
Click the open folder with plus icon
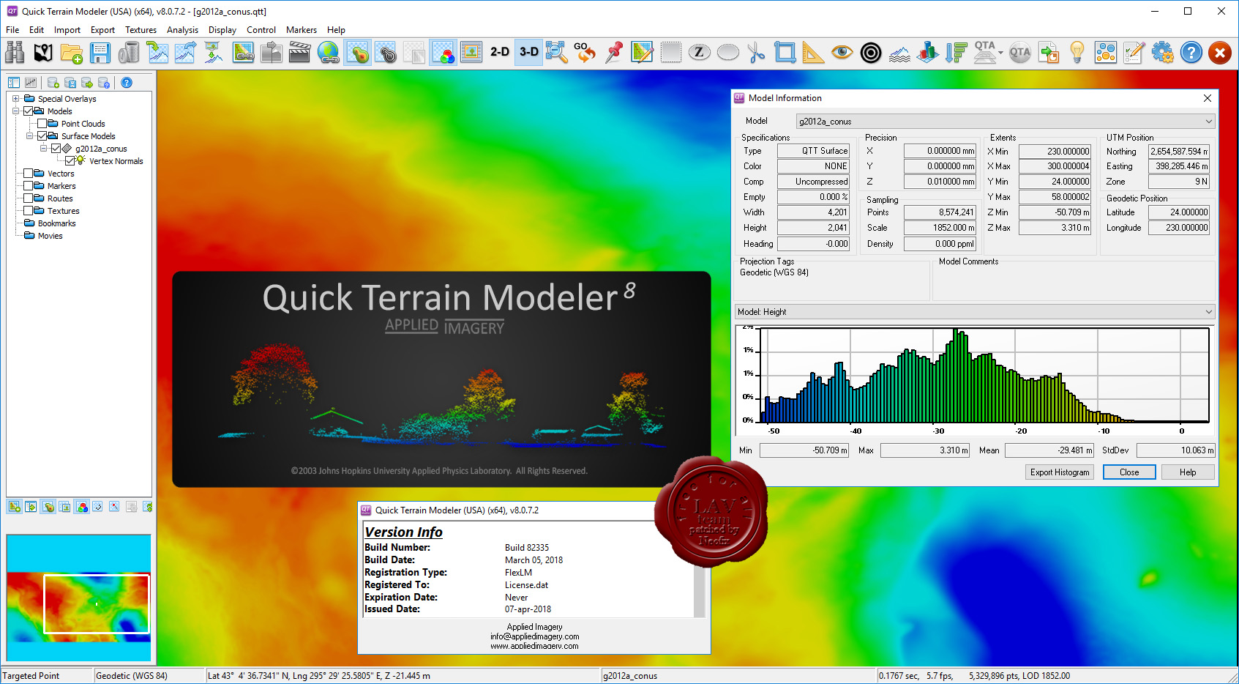(x=72, y=53)
